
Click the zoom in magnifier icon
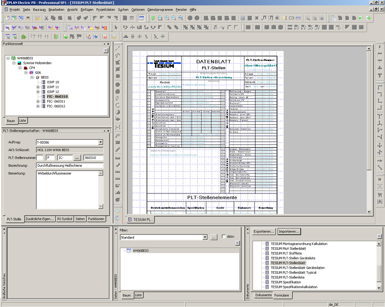[167, 18]
